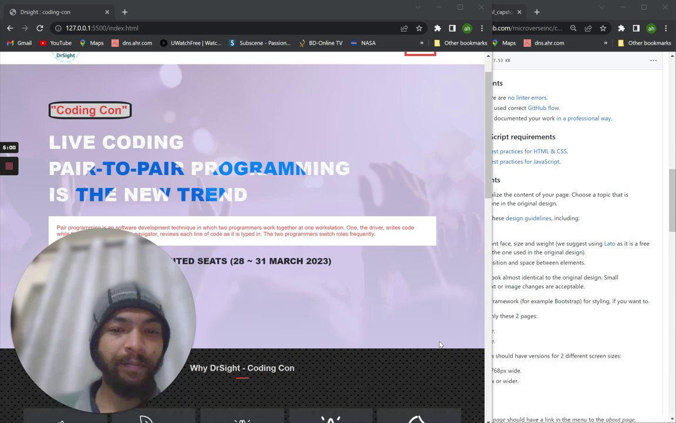Go back in the left browser window
The height and width of the screenshot is (423, 676).
pos(10,28)
